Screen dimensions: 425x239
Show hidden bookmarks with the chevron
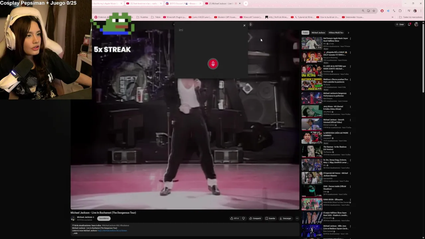click(x=392, y=17)
